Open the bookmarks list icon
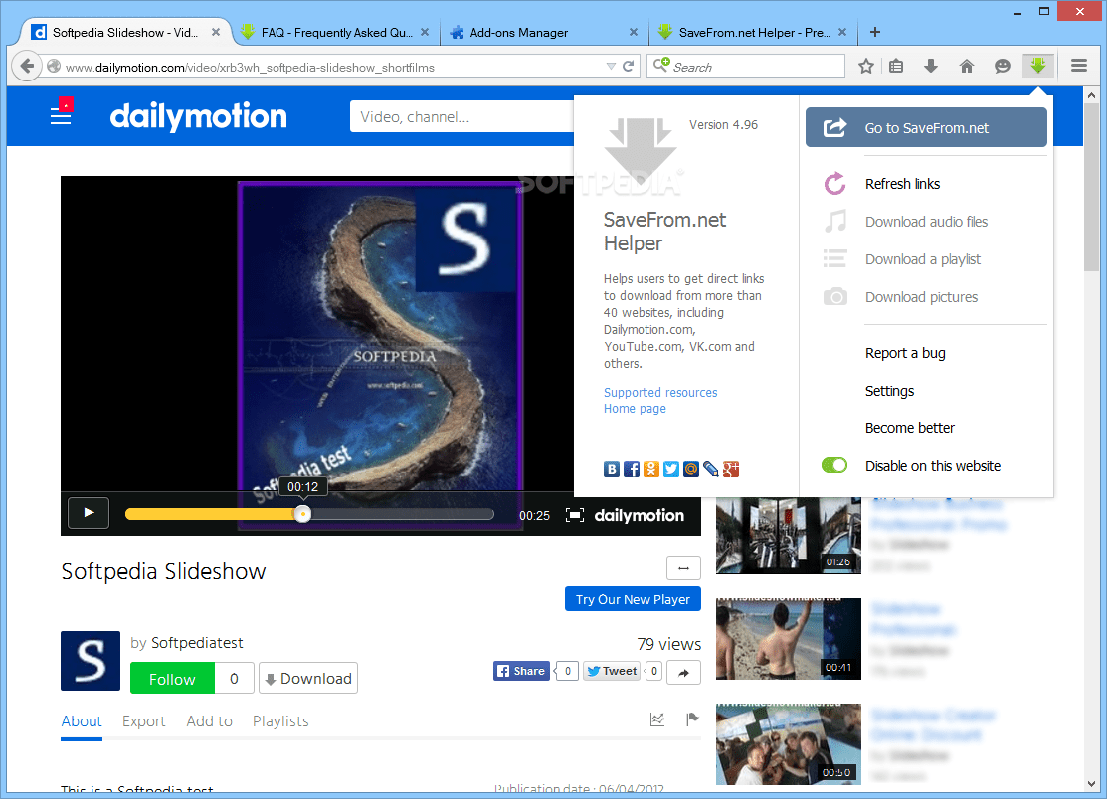1107x799 pixels. (x=896, y=67)
